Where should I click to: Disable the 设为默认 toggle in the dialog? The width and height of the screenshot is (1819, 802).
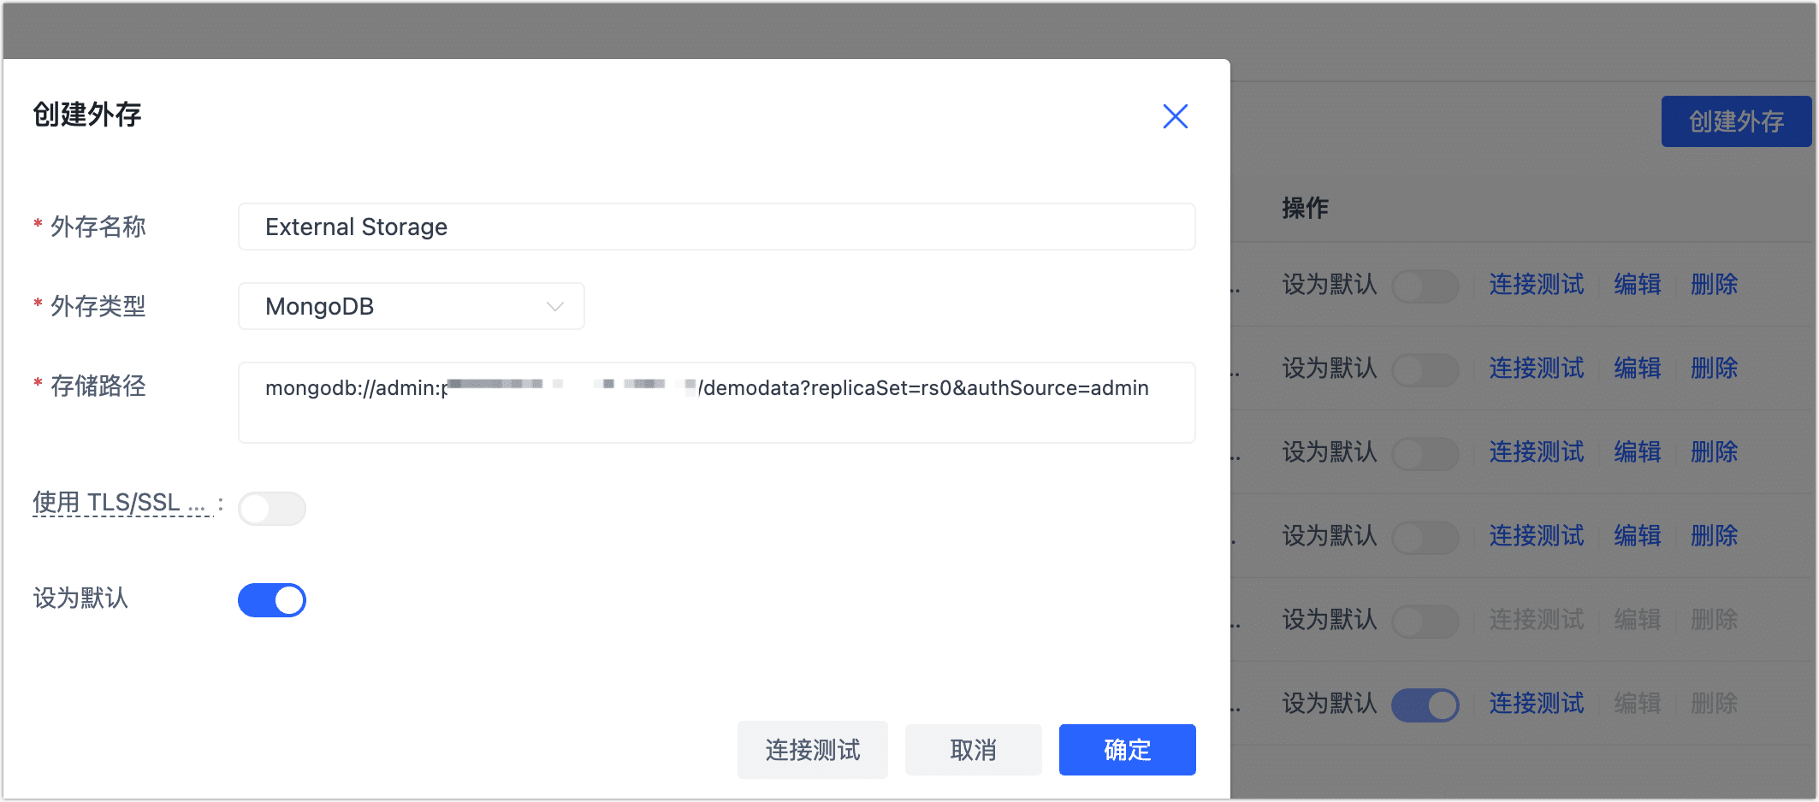(272, 599)
